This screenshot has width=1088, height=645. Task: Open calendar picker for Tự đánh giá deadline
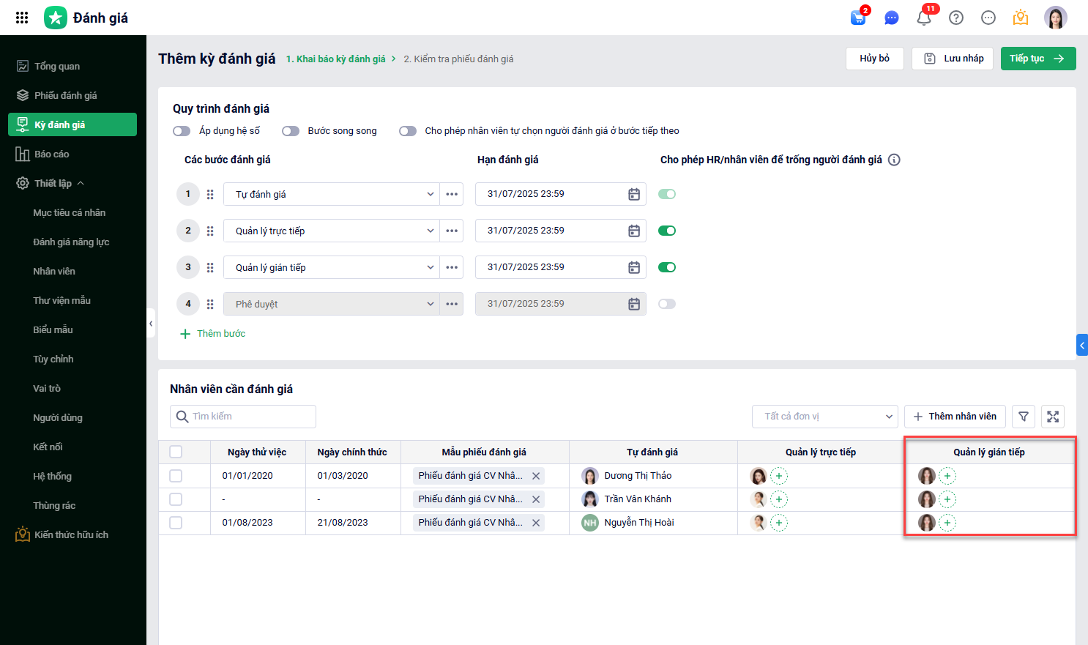pos(634,194)
